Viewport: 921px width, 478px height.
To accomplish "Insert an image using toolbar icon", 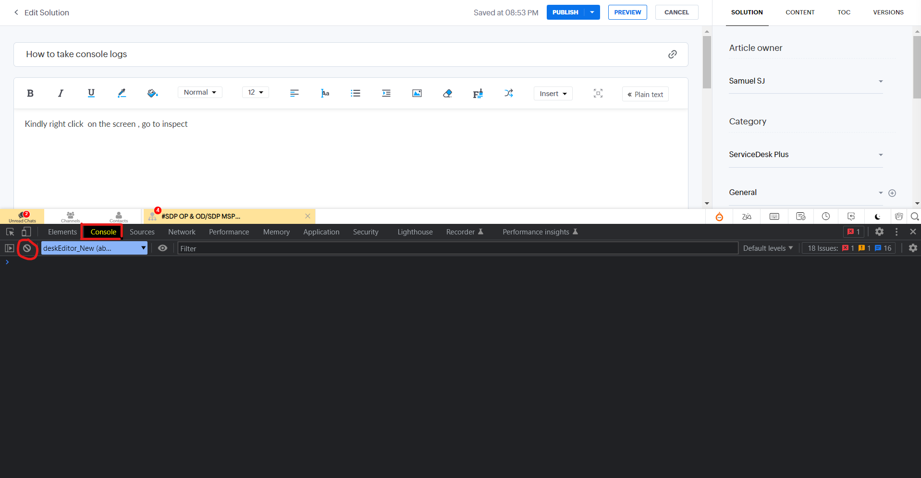I will click(417, 93).
